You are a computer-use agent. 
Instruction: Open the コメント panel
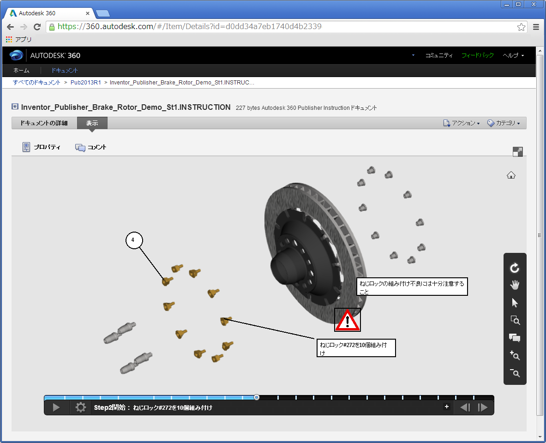pos(90,147)
